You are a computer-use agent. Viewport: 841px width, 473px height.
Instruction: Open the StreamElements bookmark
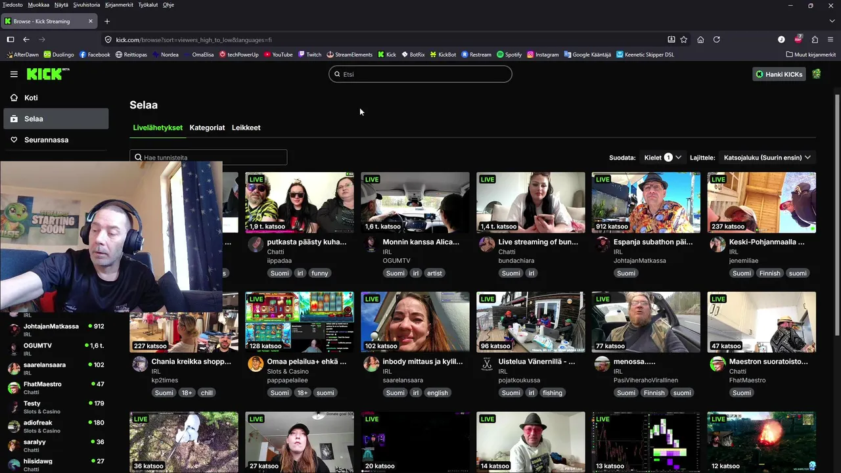pyautogui.click(x=349, y=55)
